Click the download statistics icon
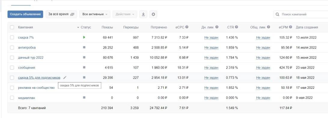Viewport: 328px width, 118px height. point(143,14)
